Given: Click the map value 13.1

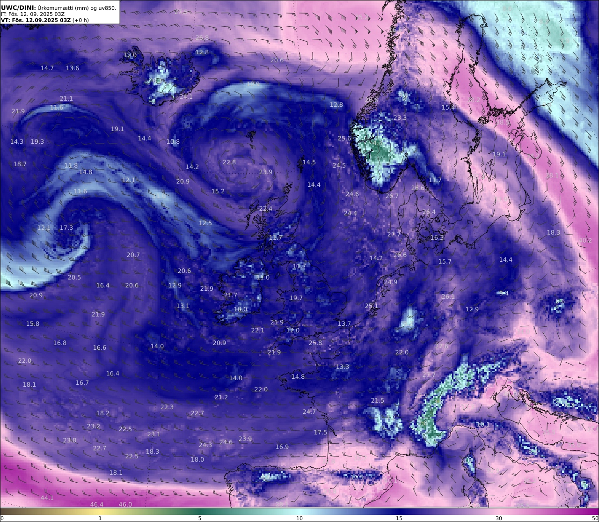Looking at the screenshot, I should (183, 306).
